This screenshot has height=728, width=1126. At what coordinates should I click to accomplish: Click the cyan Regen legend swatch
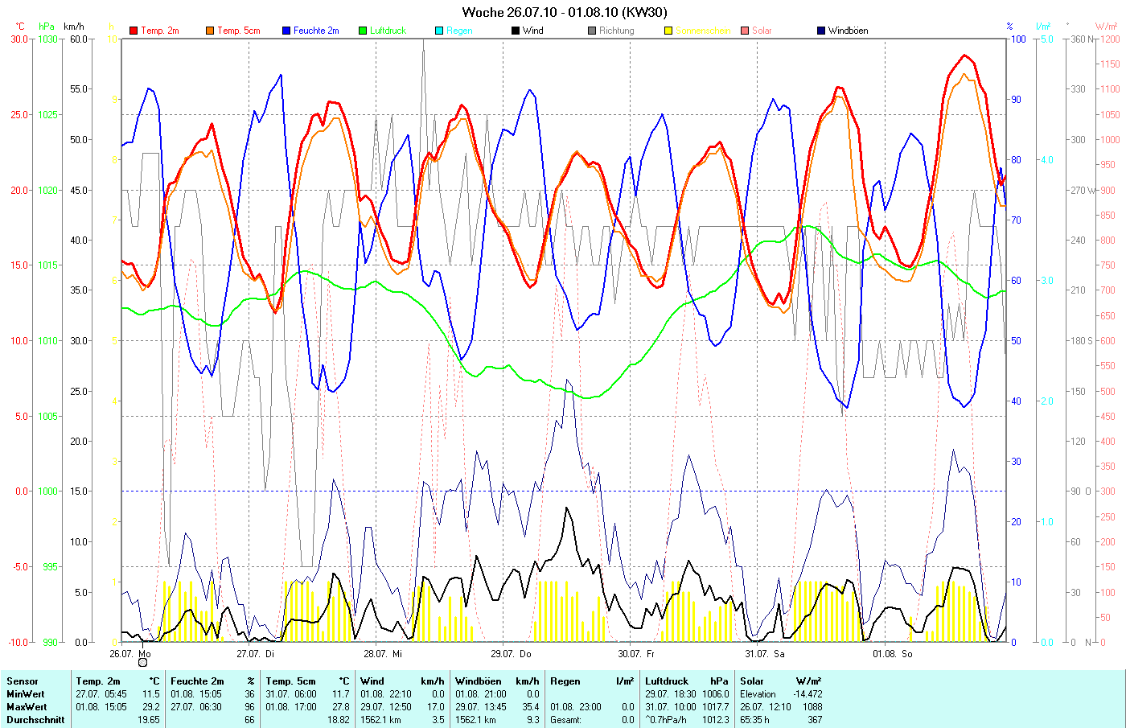pyautogui.click(x=439, y=31)
